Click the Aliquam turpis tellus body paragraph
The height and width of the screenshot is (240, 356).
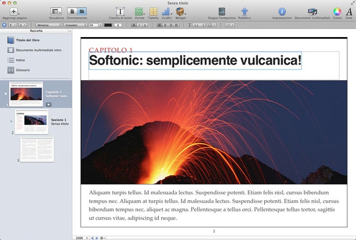pyautogui.click(x=214, y=205)
